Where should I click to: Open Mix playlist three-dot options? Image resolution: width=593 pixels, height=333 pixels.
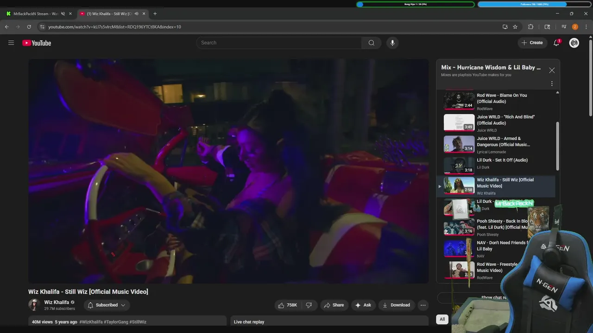(552, 84)
